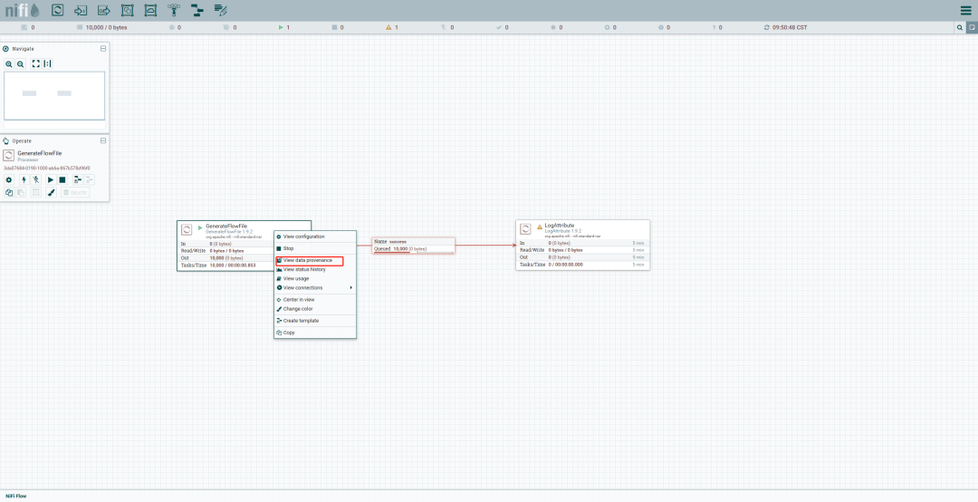
Task: Click the Enable lightning icon
Action: click(x=24, y=179)
